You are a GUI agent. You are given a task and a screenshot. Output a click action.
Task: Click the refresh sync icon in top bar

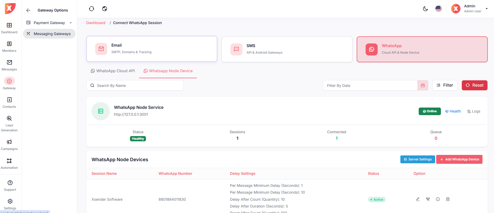[92, 9]
